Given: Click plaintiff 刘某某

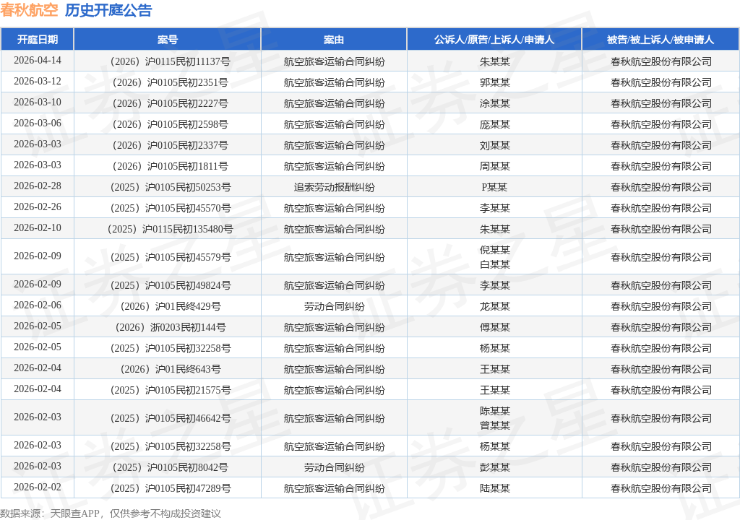Looking at the screenshot, I should click(494, 145).
